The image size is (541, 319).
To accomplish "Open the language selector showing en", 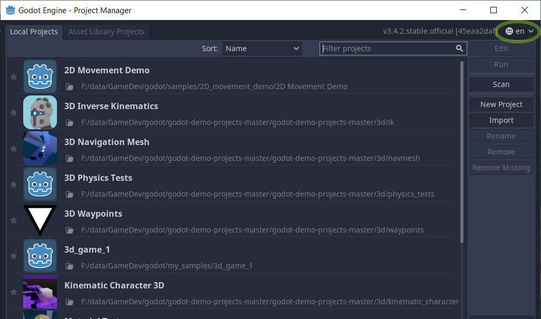I will [x=519, y=32].
